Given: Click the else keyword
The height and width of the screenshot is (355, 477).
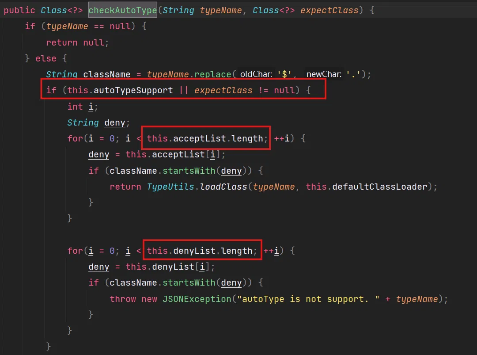Looking at the screenshot, I should [x=46, y=58].
